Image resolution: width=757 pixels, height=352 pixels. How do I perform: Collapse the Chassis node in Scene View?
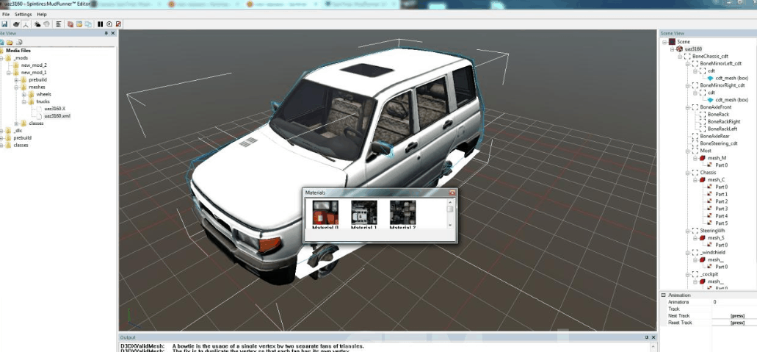688,173
